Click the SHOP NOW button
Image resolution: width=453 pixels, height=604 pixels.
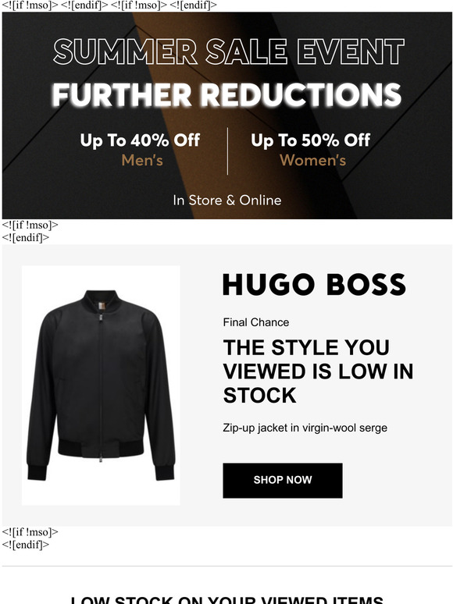tap(282, 481)
